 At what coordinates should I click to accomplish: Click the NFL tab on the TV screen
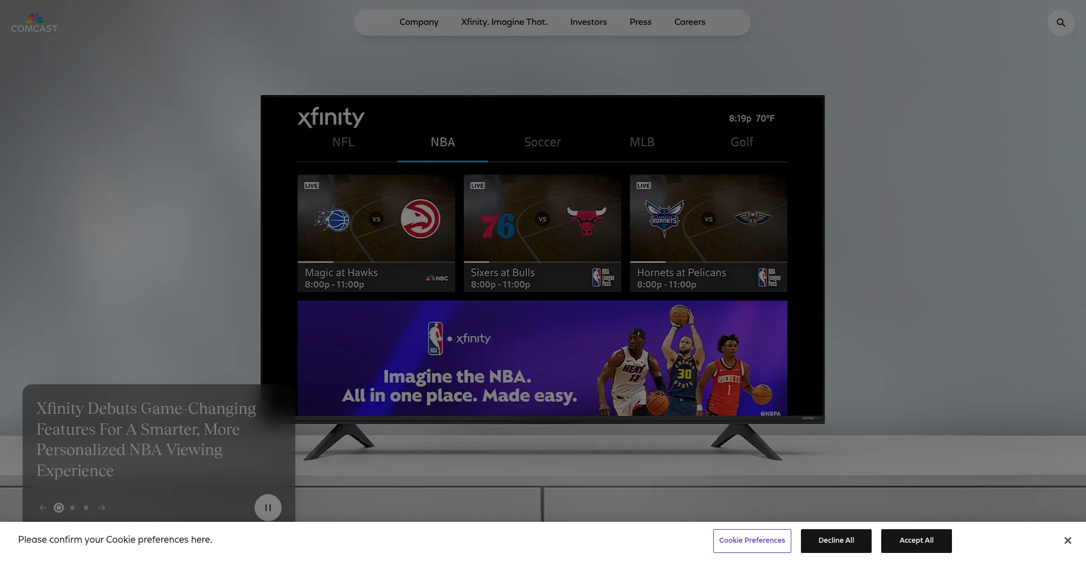point(343,142)
